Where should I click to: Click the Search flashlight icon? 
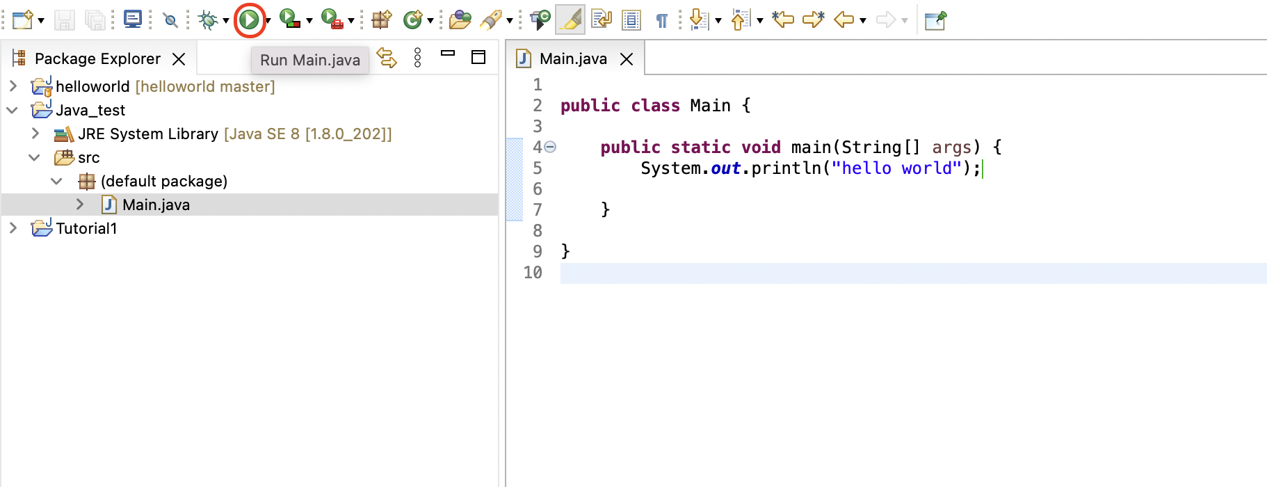point(491,19)
